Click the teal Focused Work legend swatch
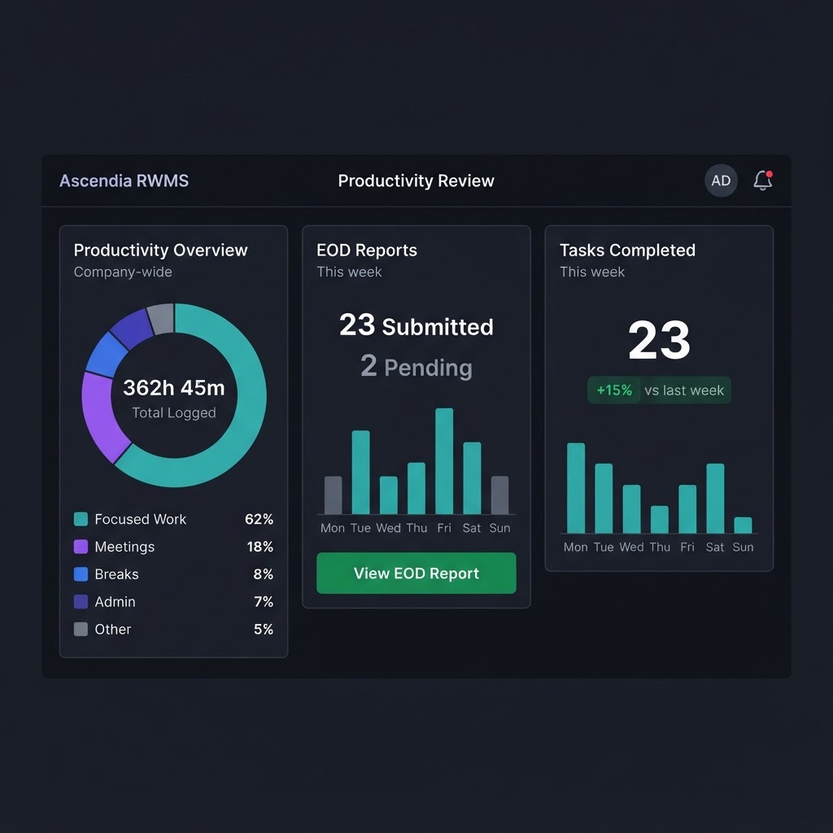The image size is (833, 833). click(81, 519)
